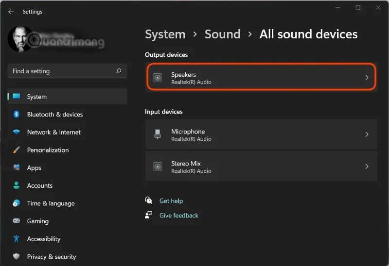
Task: Open Apps settings
Action: click(x=67, y=167)
